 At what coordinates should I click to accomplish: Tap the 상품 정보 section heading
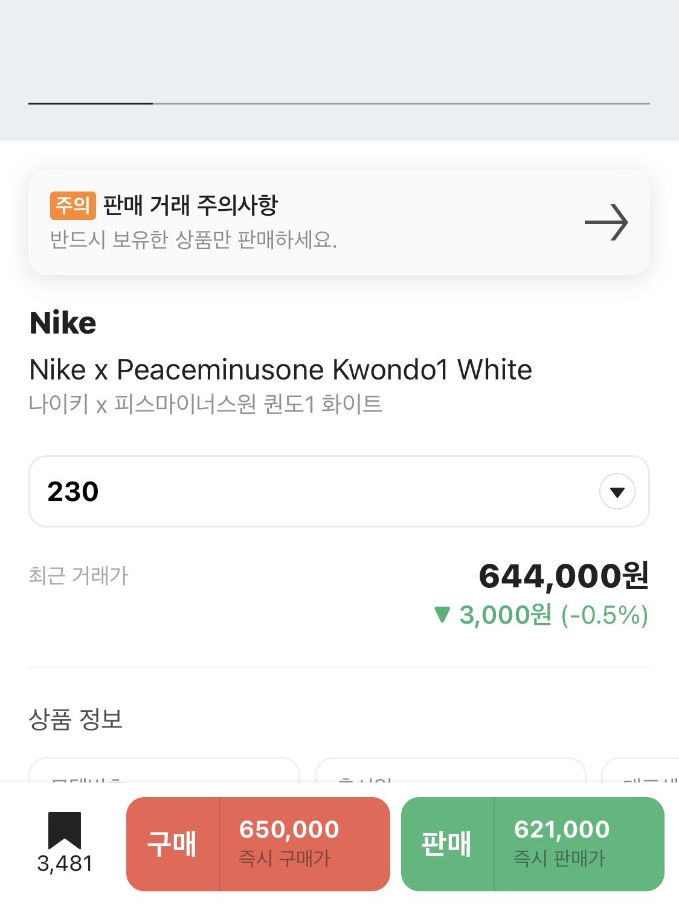click(x=76, y=719)
